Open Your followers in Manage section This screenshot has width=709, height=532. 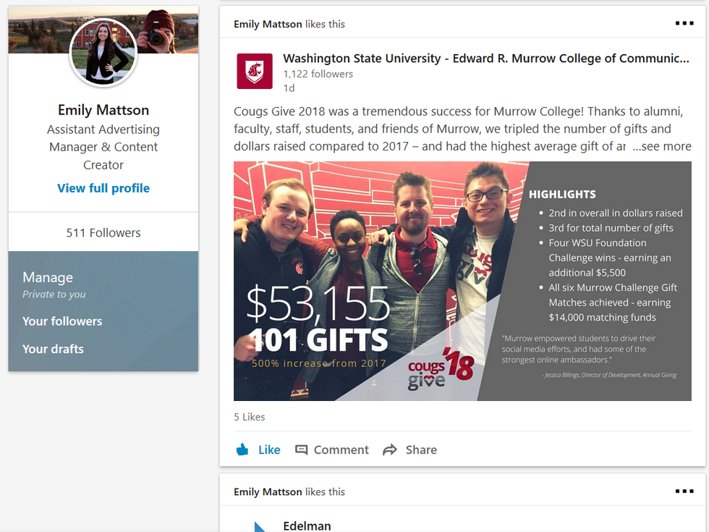[x=62, y=321]
